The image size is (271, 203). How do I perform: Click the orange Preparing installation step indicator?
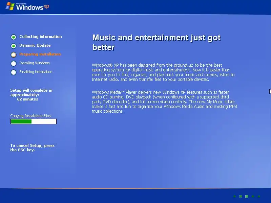14,54
